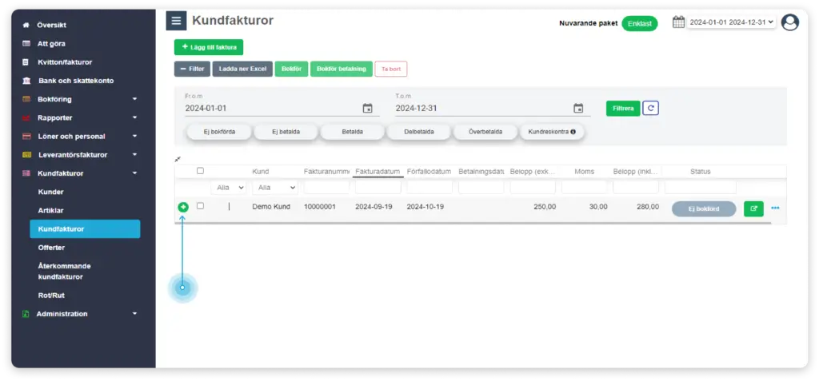Click the expand table arrows icon
This screenshot has height=381, width=819.
coord(178,159)
